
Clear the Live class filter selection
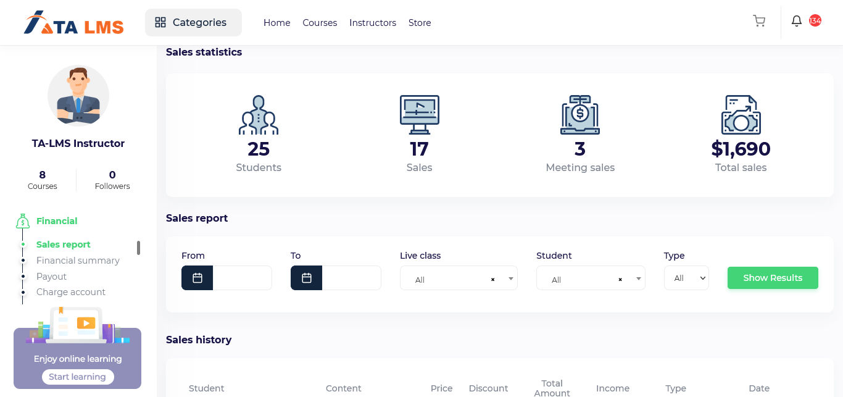pos(492,279)
